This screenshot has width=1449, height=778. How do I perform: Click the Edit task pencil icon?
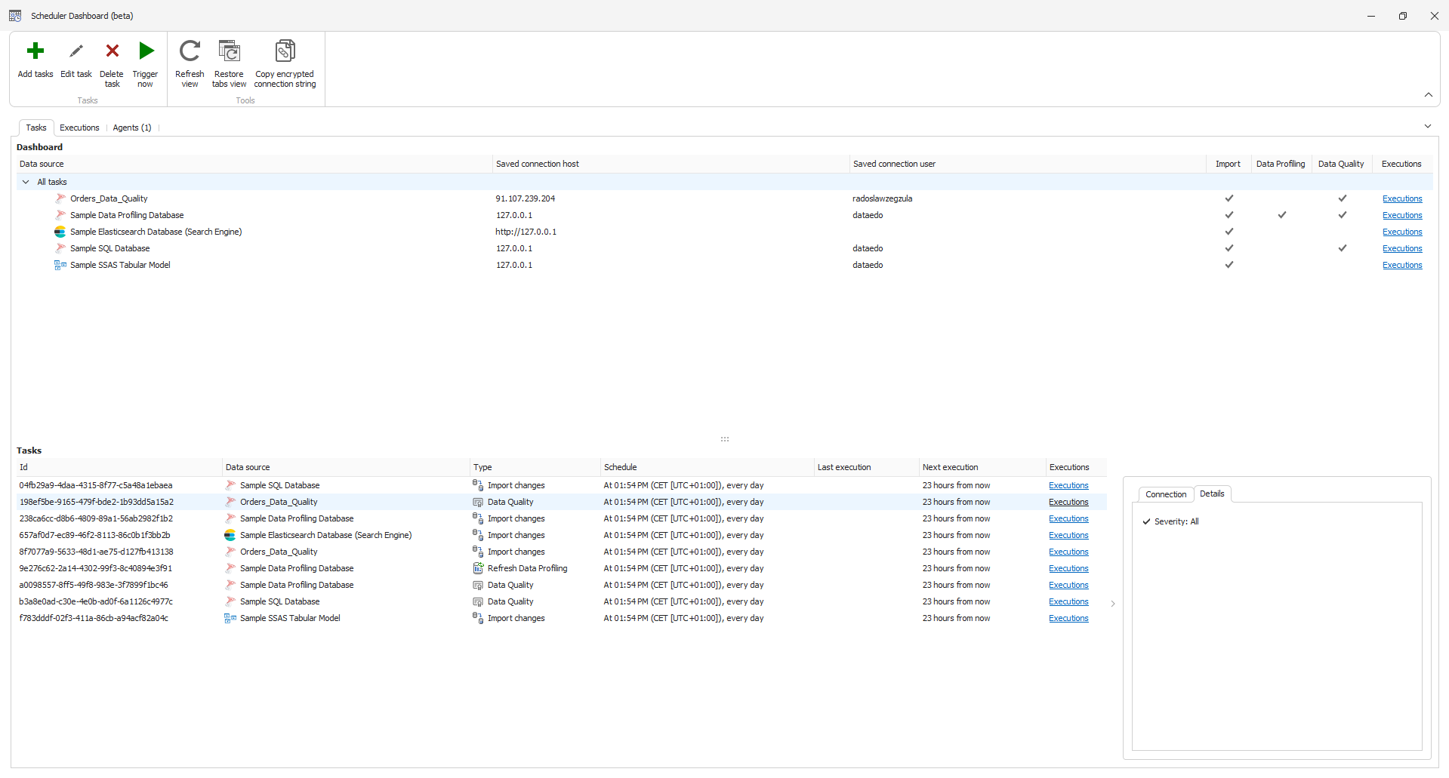76,51
